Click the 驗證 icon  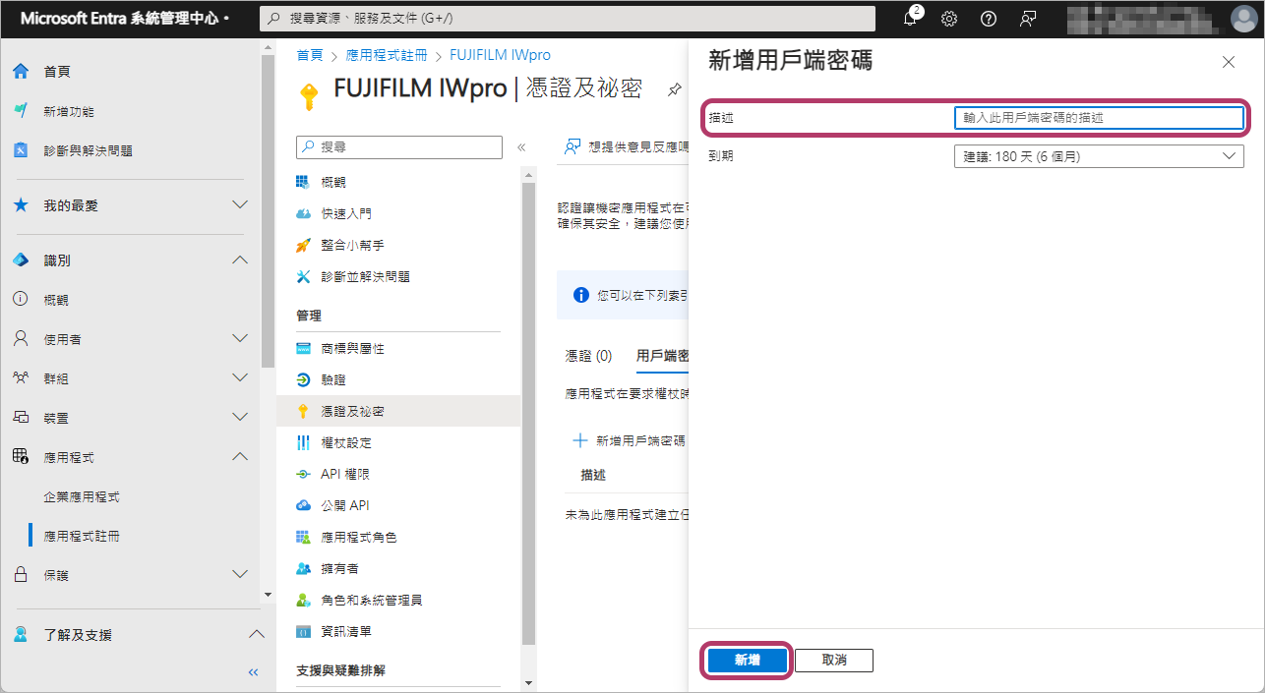coord(303,379)
